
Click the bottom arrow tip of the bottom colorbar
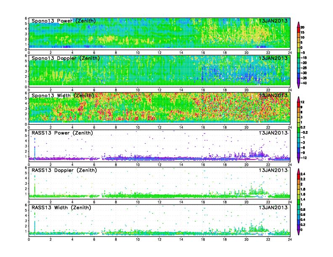pos(299,233)
